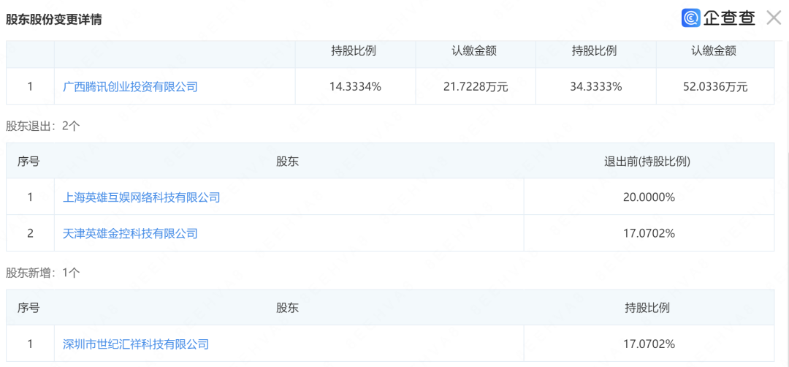Open the 广西腾讯创业投资有限公司 company link
This screenshot has height=367, width=789.
[x=130, y=86]
